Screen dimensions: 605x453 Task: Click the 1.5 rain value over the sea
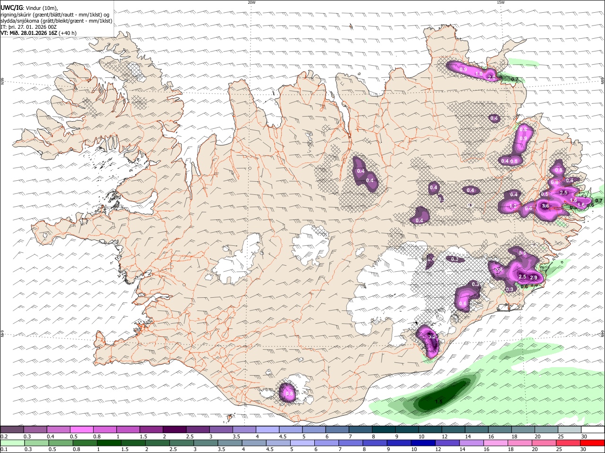pos(439,402)
